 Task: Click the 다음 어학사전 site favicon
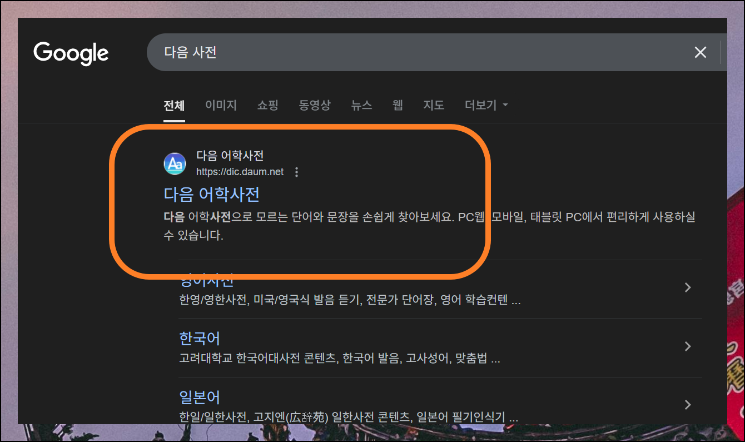coord(175,163)
